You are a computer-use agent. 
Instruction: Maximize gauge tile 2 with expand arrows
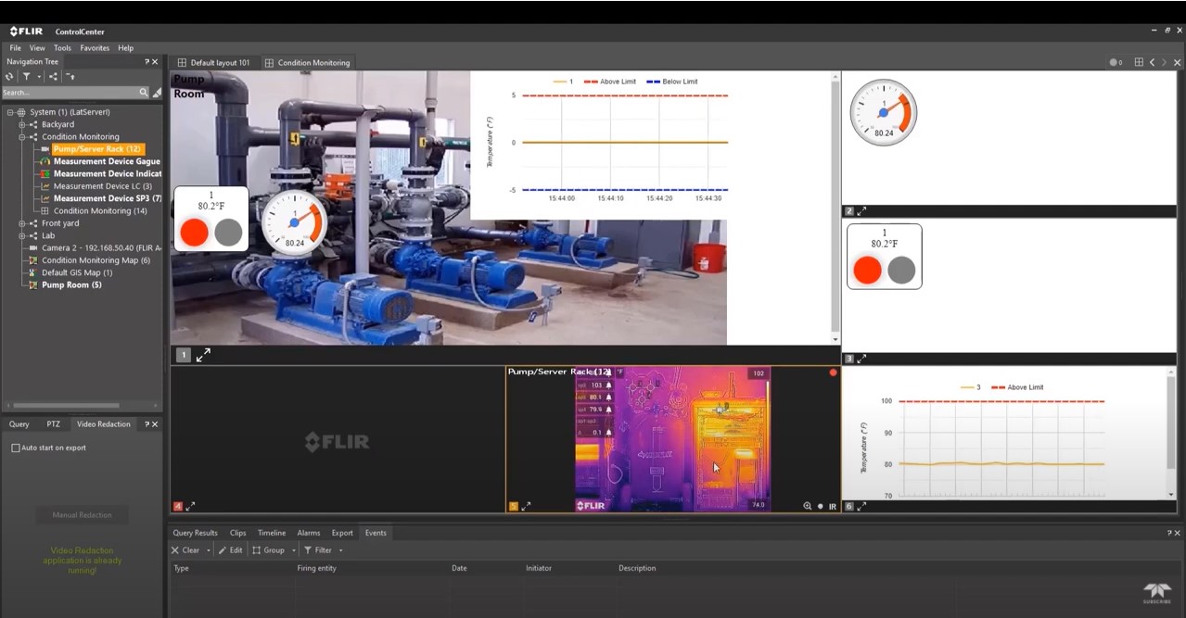tap(861, 211)
